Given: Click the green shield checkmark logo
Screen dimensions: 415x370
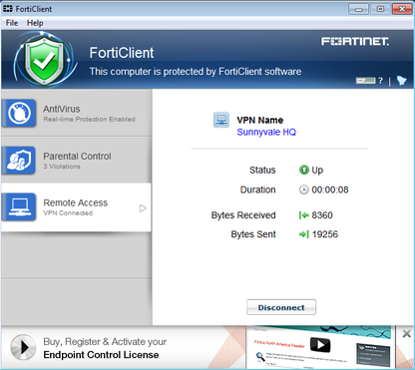Looking at the screenshot, I should [44, 59].
